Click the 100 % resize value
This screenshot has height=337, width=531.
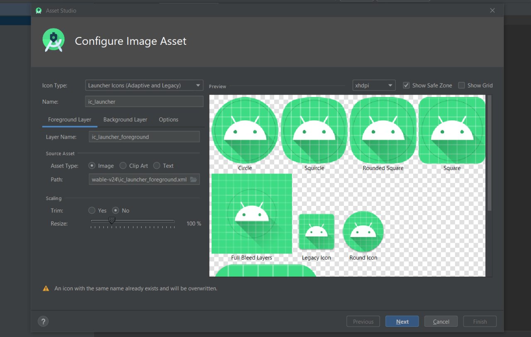[194, 223]
